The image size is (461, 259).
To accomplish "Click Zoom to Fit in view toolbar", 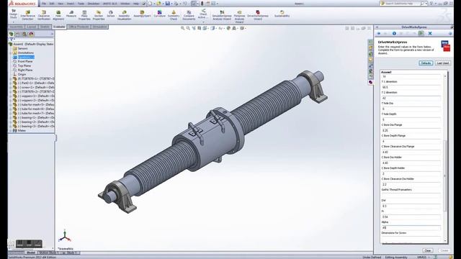I will point(182,28).
